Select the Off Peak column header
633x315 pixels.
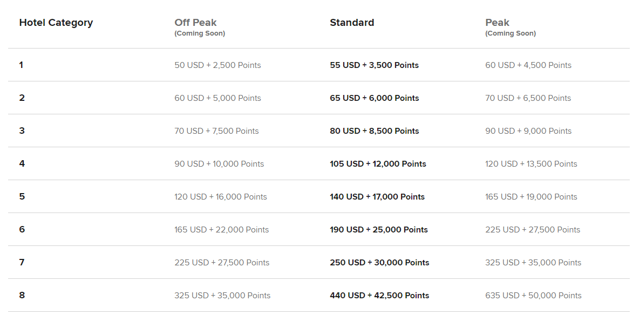(x=195, y=23)
